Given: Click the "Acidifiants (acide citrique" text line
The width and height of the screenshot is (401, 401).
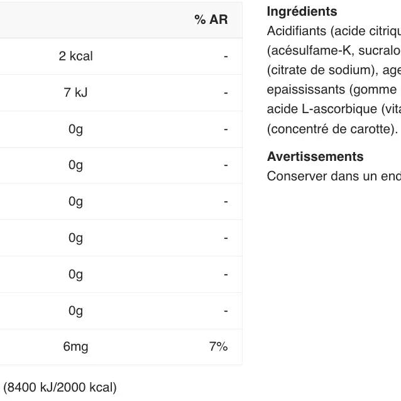Looking at the screenshot, I should [334, 31].
